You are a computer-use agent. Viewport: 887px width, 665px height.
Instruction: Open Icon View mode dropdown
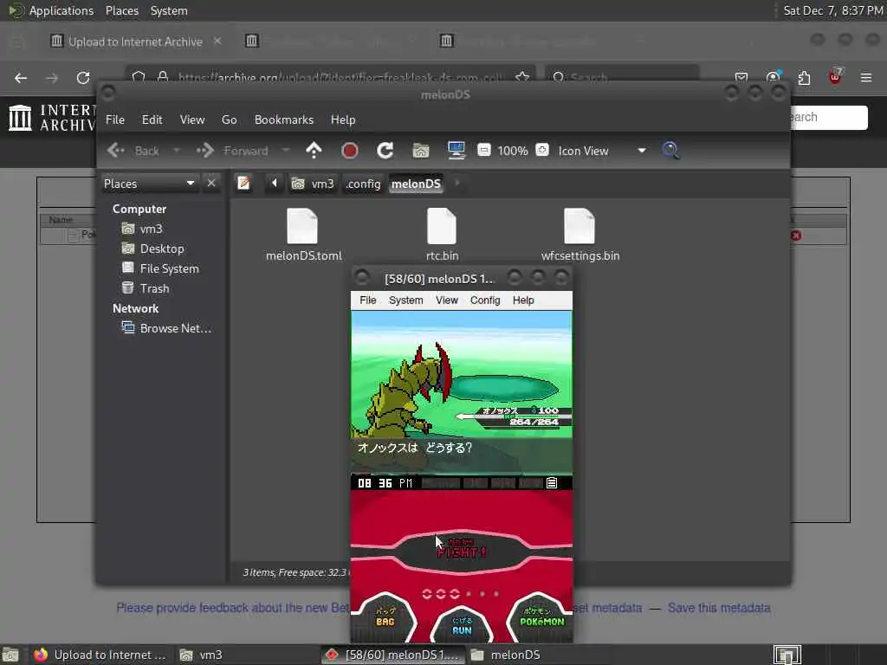click(602, 151)
